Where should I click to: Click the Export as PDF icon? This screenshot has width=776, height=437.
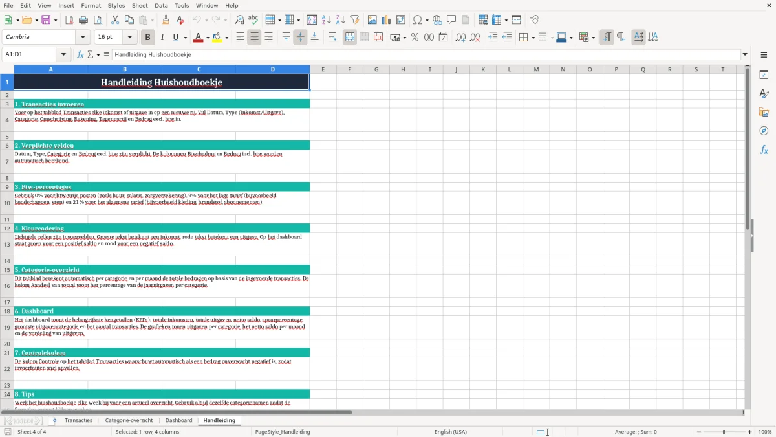69,20
